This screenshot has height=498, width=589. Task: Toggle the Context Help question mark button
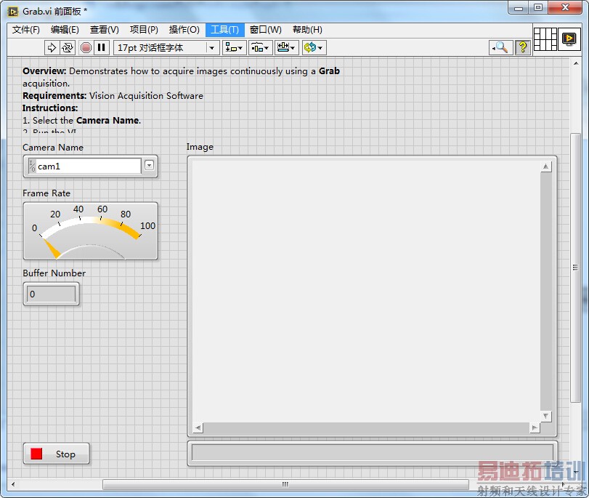click(x=522, y=48)
